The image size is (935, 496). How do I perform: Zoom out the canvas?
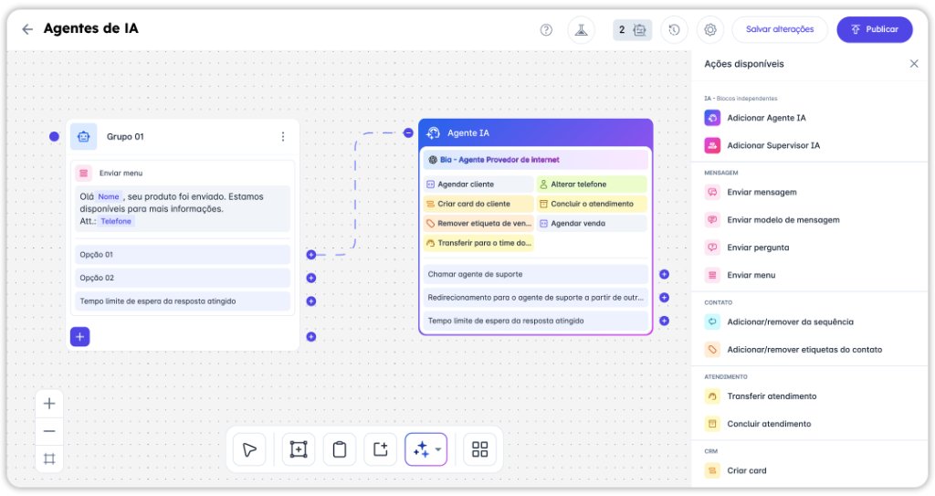[x=49, y=431]
